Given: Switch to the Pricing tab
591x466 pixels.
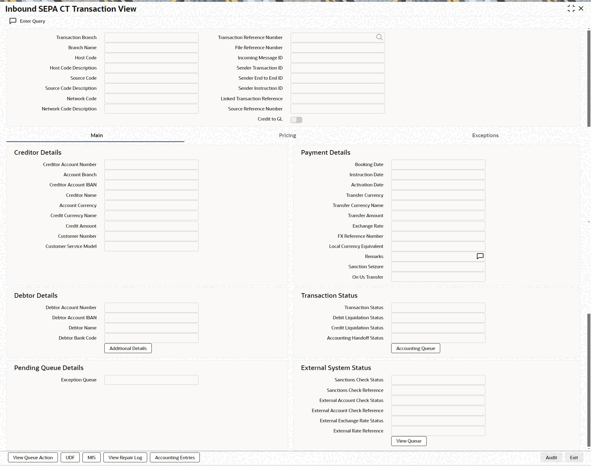Looking at the screenshot, I should point(287,135).
